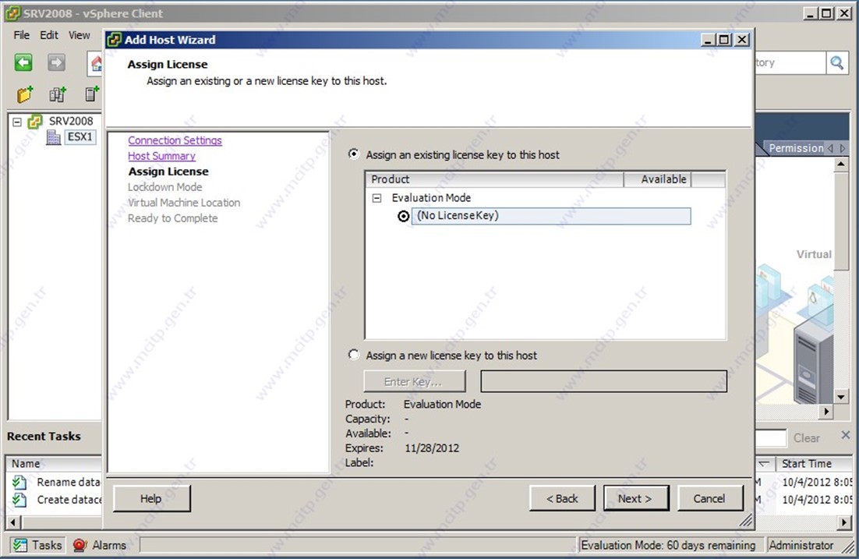
Task: Select Assign an existing license key radio
Action: 354,154
